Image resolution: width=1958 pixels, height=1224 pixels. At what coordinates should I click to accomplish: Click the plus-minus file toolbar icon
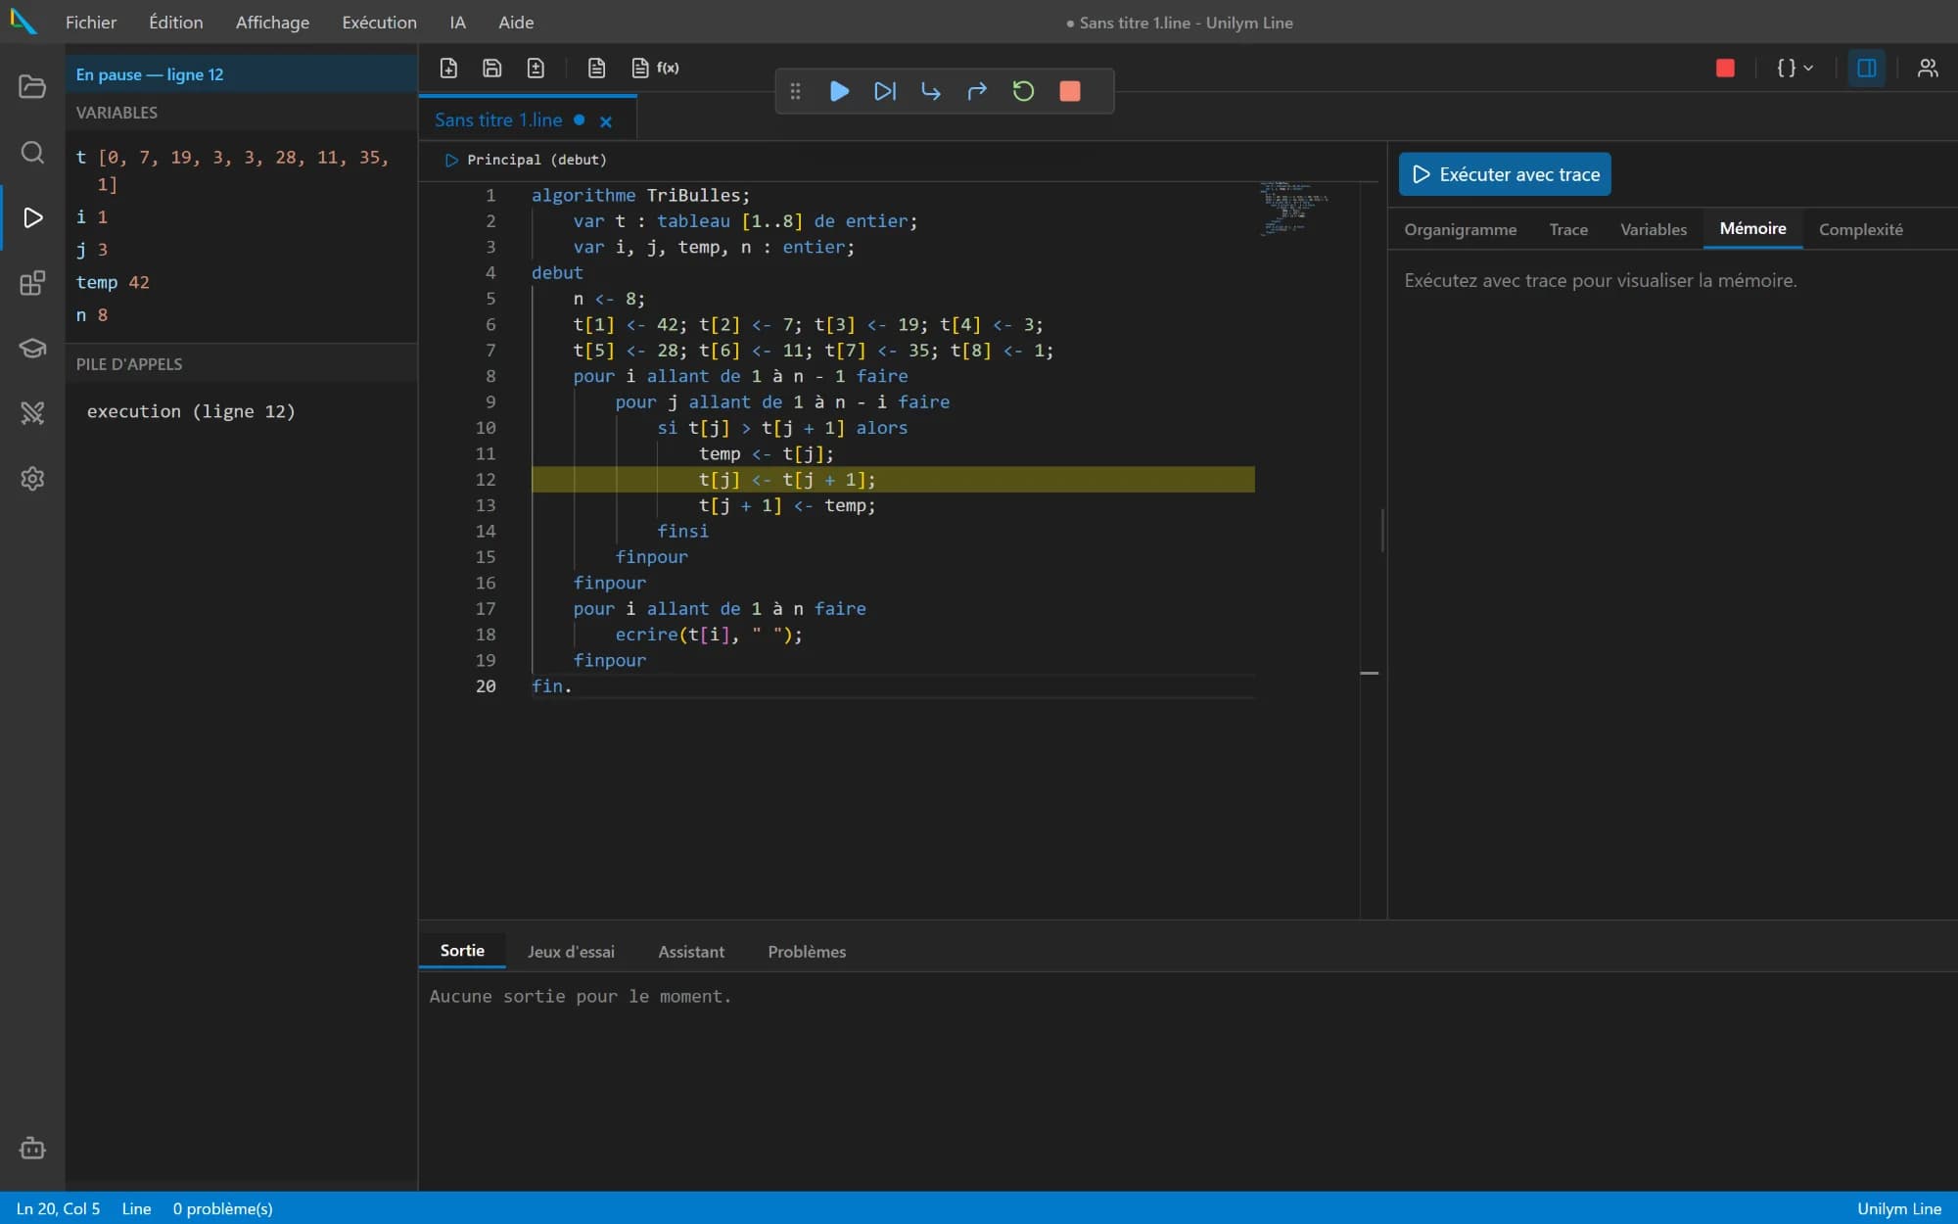(536, 68)
